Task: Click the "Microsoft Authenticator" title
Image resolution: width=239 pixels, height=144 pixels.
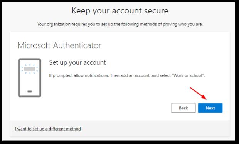Action: coord(59,45)
